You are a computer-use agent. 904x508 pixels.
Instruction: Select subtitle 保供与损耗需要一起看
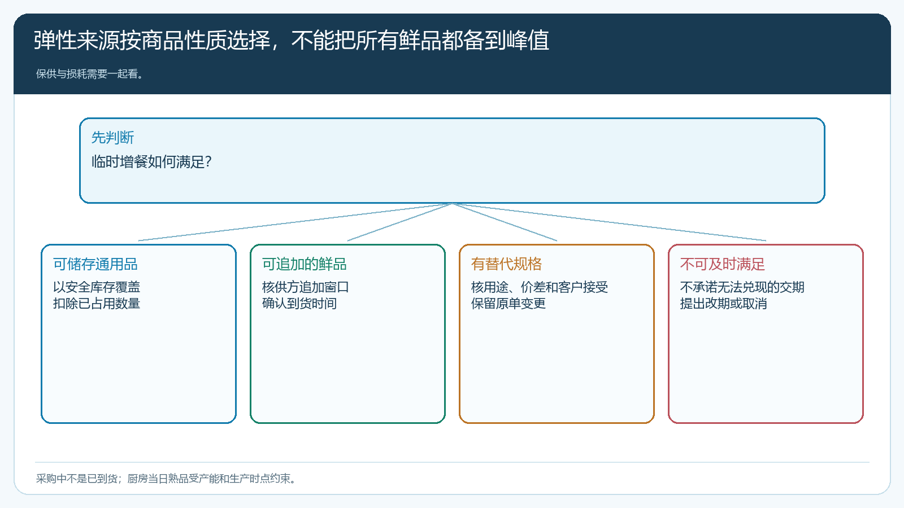point(90,74)
